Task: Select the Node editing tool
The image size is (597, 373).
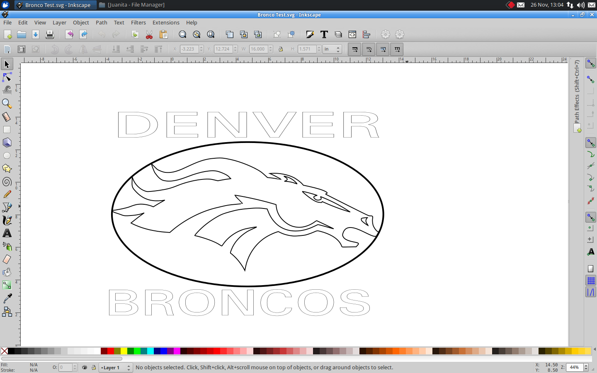Action: tap(7, 78)
